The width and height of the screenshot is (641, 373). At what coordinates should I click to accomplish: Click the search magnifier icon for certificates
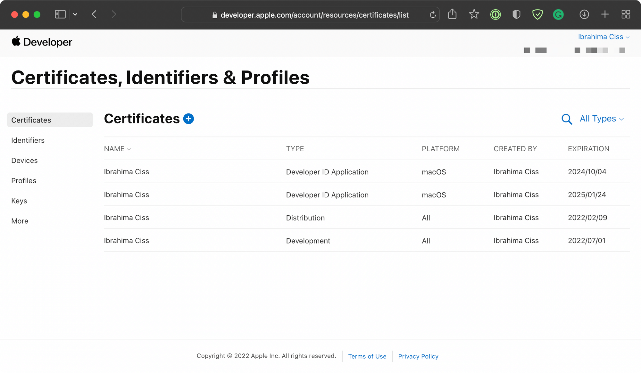click(567, 119)
